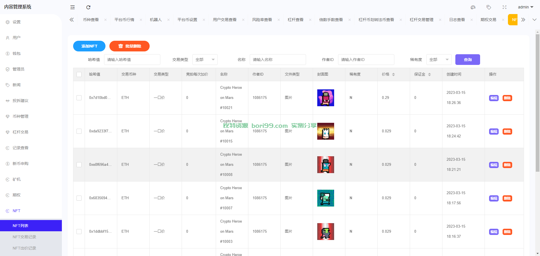Focus the 哈希值 search input
Viewport: 540px width, 256px height.
click(132, 60)
